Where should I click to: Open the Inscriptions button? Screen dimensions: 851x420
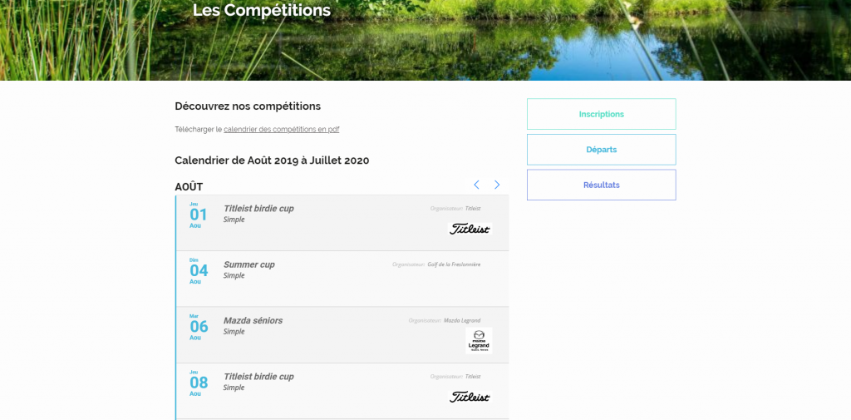click(x=601, y=114)
